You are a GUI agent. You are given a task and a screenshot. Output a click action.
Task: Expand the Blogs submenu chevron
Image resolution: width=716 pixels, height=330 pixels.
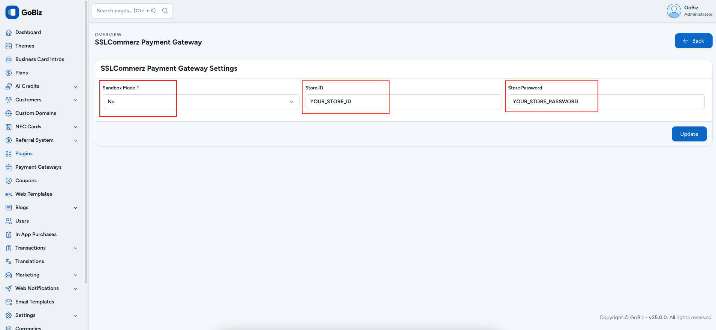pos(75,208)
